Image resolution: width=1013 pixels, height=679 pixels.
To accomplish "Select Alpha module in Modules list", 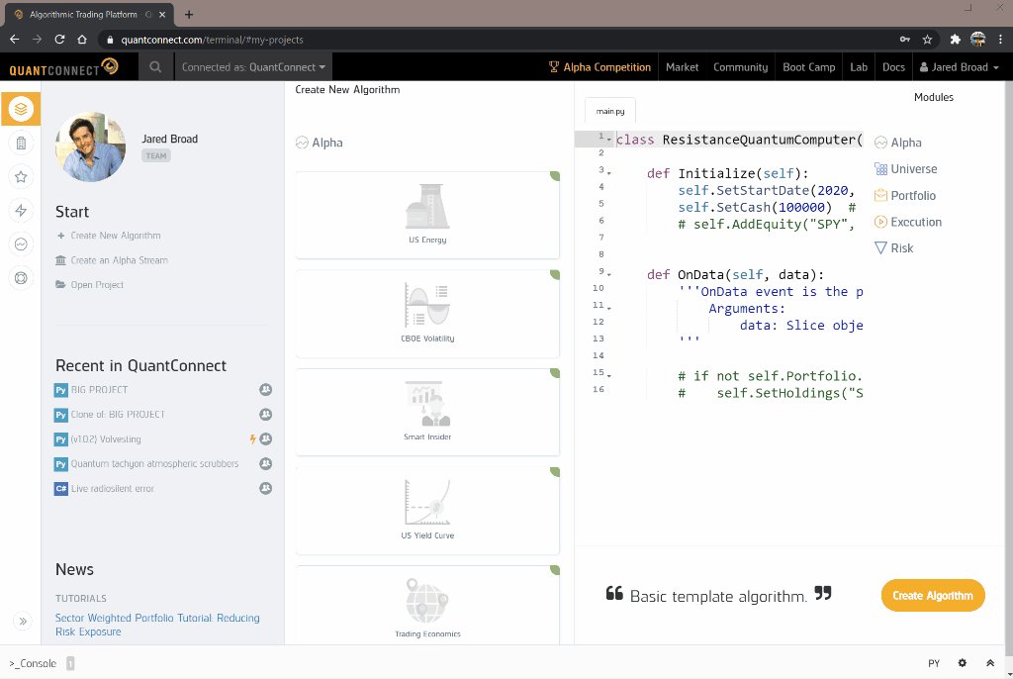I will point(898,143).
